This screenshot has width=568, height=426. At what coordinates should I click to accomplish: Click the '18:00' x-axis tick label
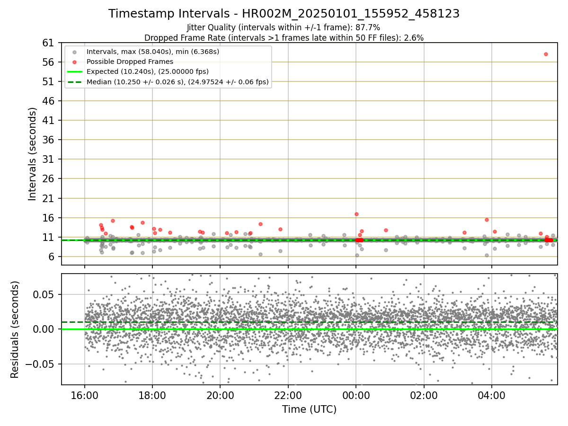[x=152, y=396]
